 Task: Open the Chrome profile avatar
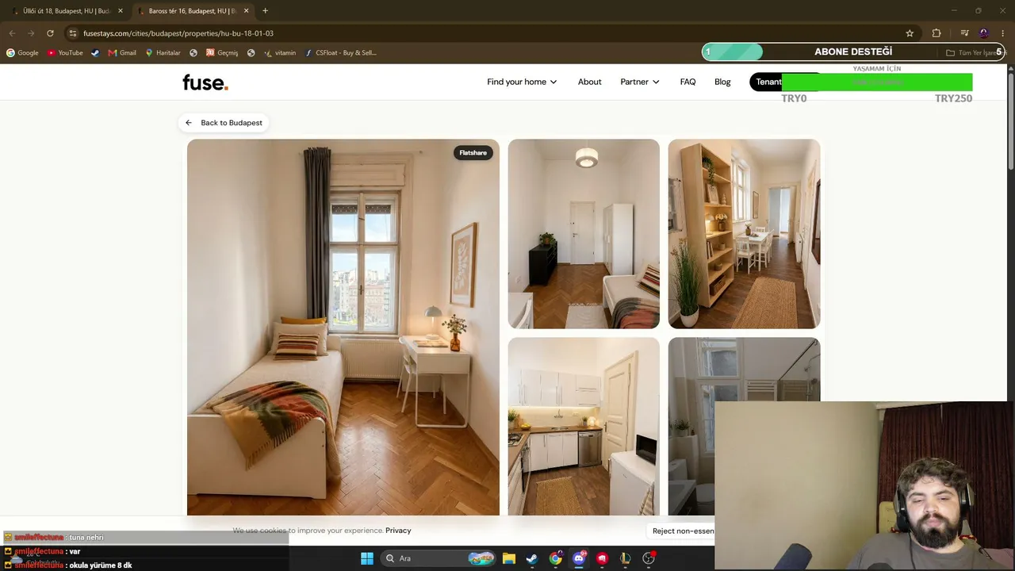(984, 33)
